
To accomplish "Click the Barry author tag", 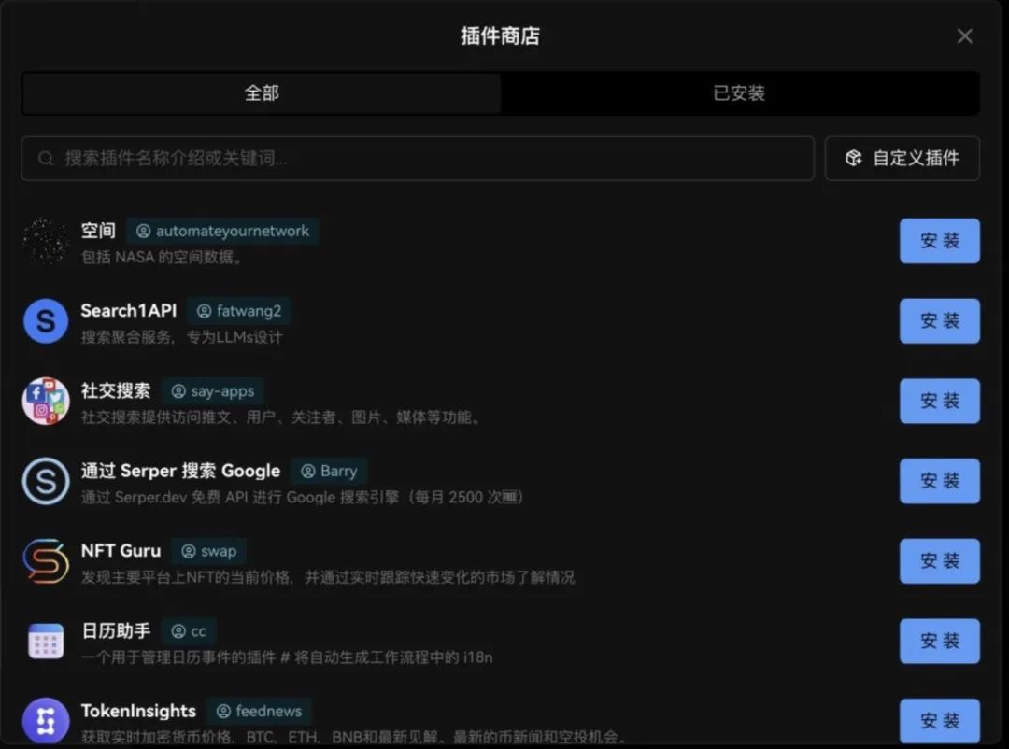I will click(x=329, y=471).
